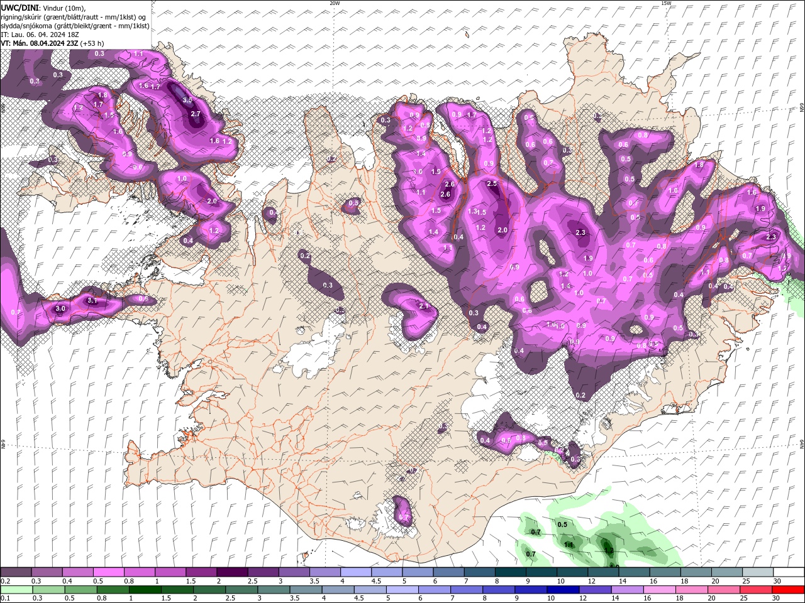Select the 0.5 swatch in top snow scale

[108, 572]
